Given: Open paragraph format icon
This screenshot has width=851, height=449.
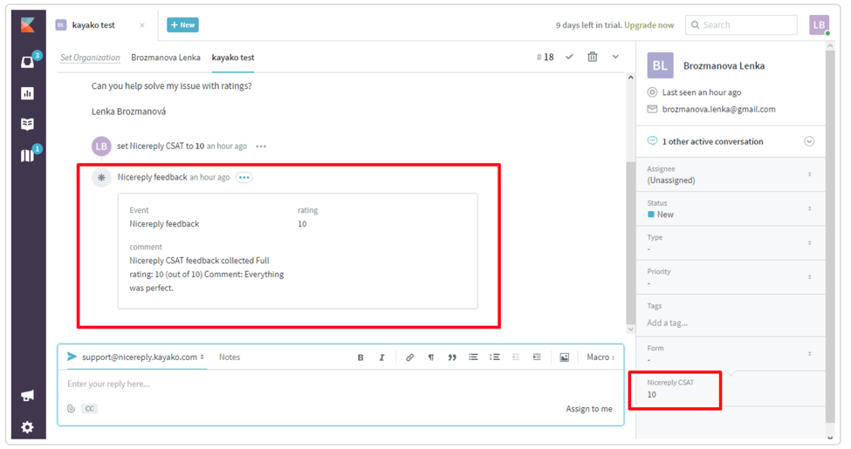Looking at the screenshot, I should [431, 357].
